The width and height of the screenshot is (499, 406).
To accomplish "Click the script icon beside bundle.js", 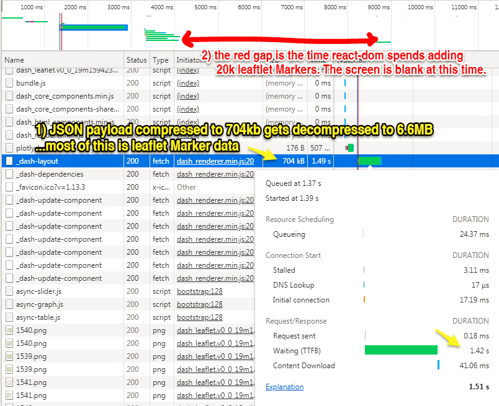I will click(9, 82).
